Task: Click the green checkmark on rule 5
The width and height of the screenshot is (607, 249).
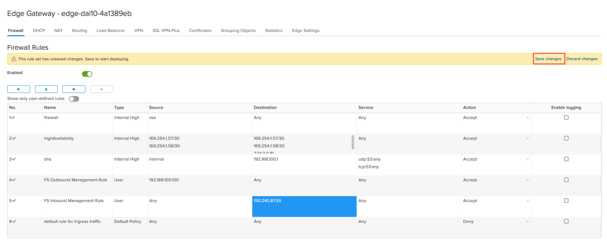Action: coord(14,200)
